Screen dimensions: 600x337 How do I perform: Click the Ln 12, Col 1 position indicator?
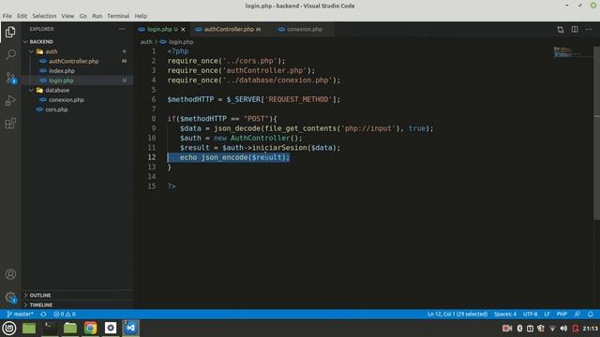tap(457, 315)
